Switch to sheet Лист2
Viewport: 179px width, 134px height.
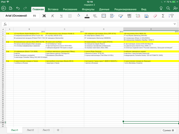(30, 130)
